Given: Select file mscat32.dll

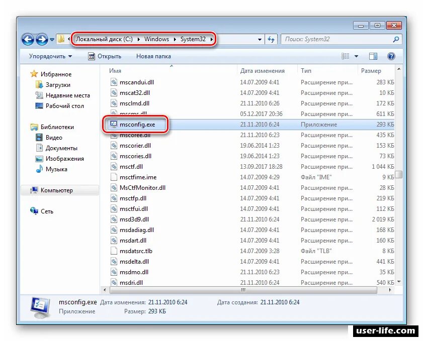Looking at the screenshot, I should [135, 92].
